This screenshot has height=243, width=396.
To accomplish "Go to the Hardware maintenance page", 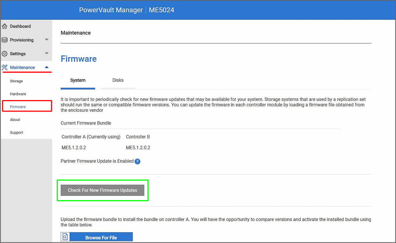I will tap(18, 94).
